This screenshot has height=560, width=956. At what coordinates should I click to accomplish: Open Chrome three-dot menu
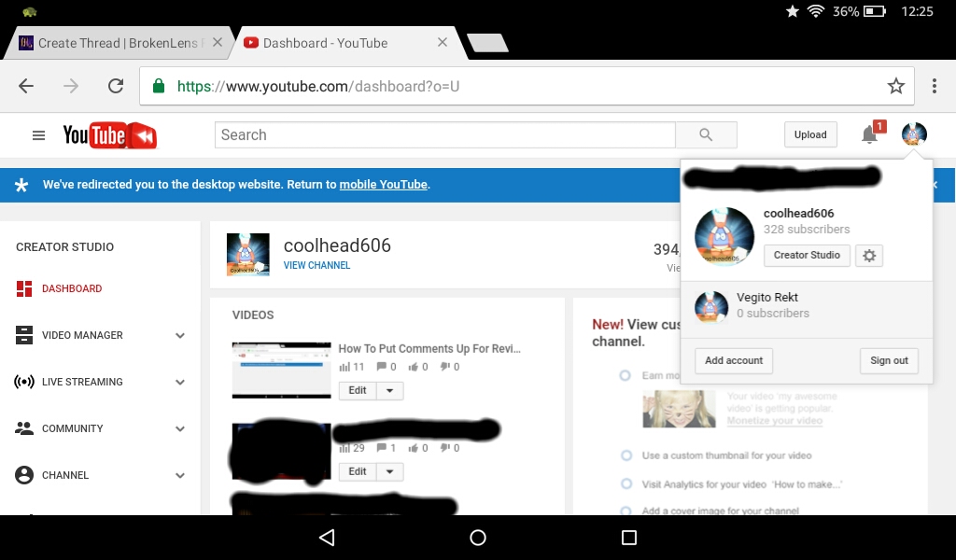tap(934, 86)
